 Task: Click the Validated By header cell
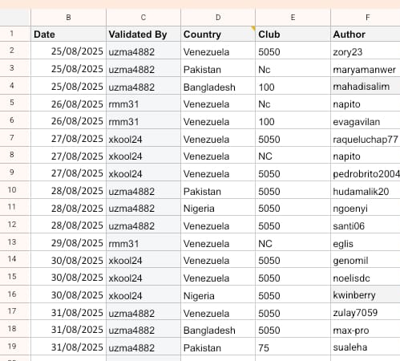pos(143,34)
